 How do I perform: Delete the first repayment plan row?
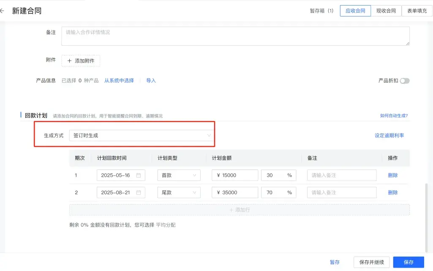point(393,175)
